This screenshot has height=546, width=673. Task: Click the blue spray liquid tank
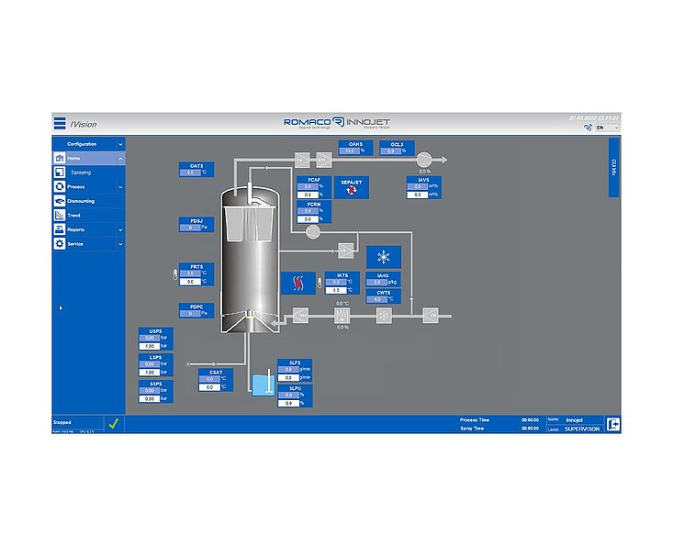[x=263, y=384]
